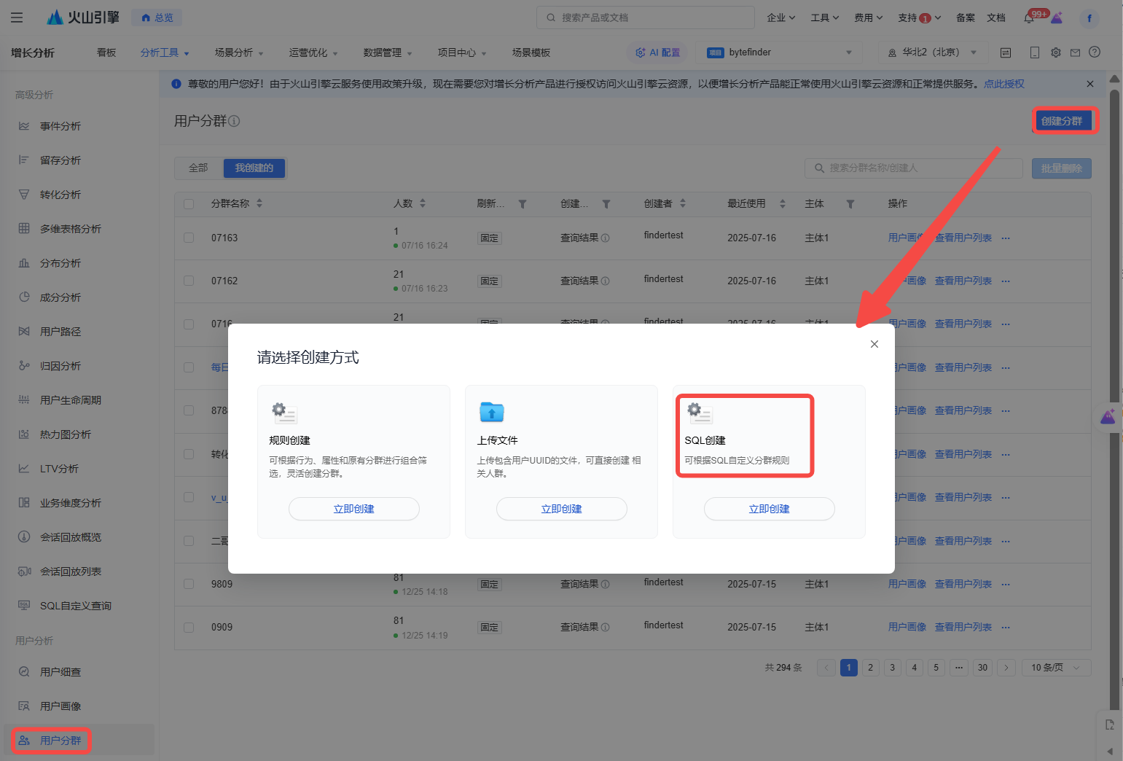The image size is (1123, 761).
Task: Switch to the 全部 tab
Action: (198, 168)
